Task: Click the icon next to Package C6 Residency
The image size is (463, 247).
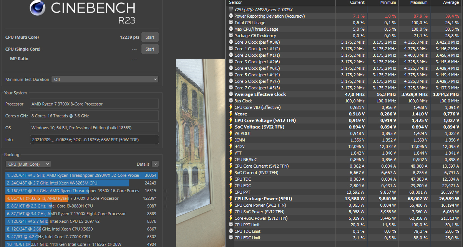Action: coord(231,36)
